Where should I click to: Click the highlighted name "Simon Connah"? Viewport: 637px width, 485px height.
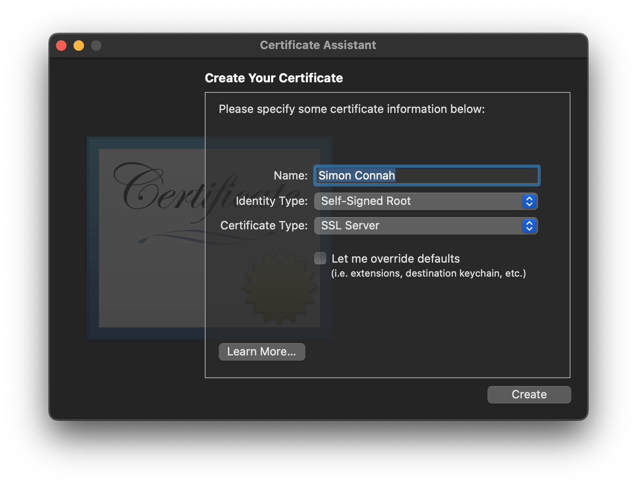point(357,176)
